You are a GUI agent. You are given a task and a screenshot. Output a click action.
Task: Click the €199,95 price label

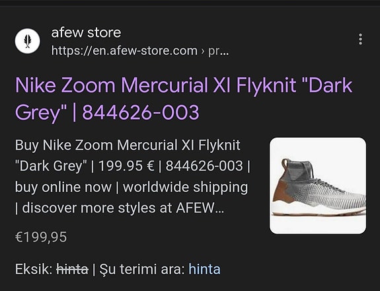(x=41, y=237)
